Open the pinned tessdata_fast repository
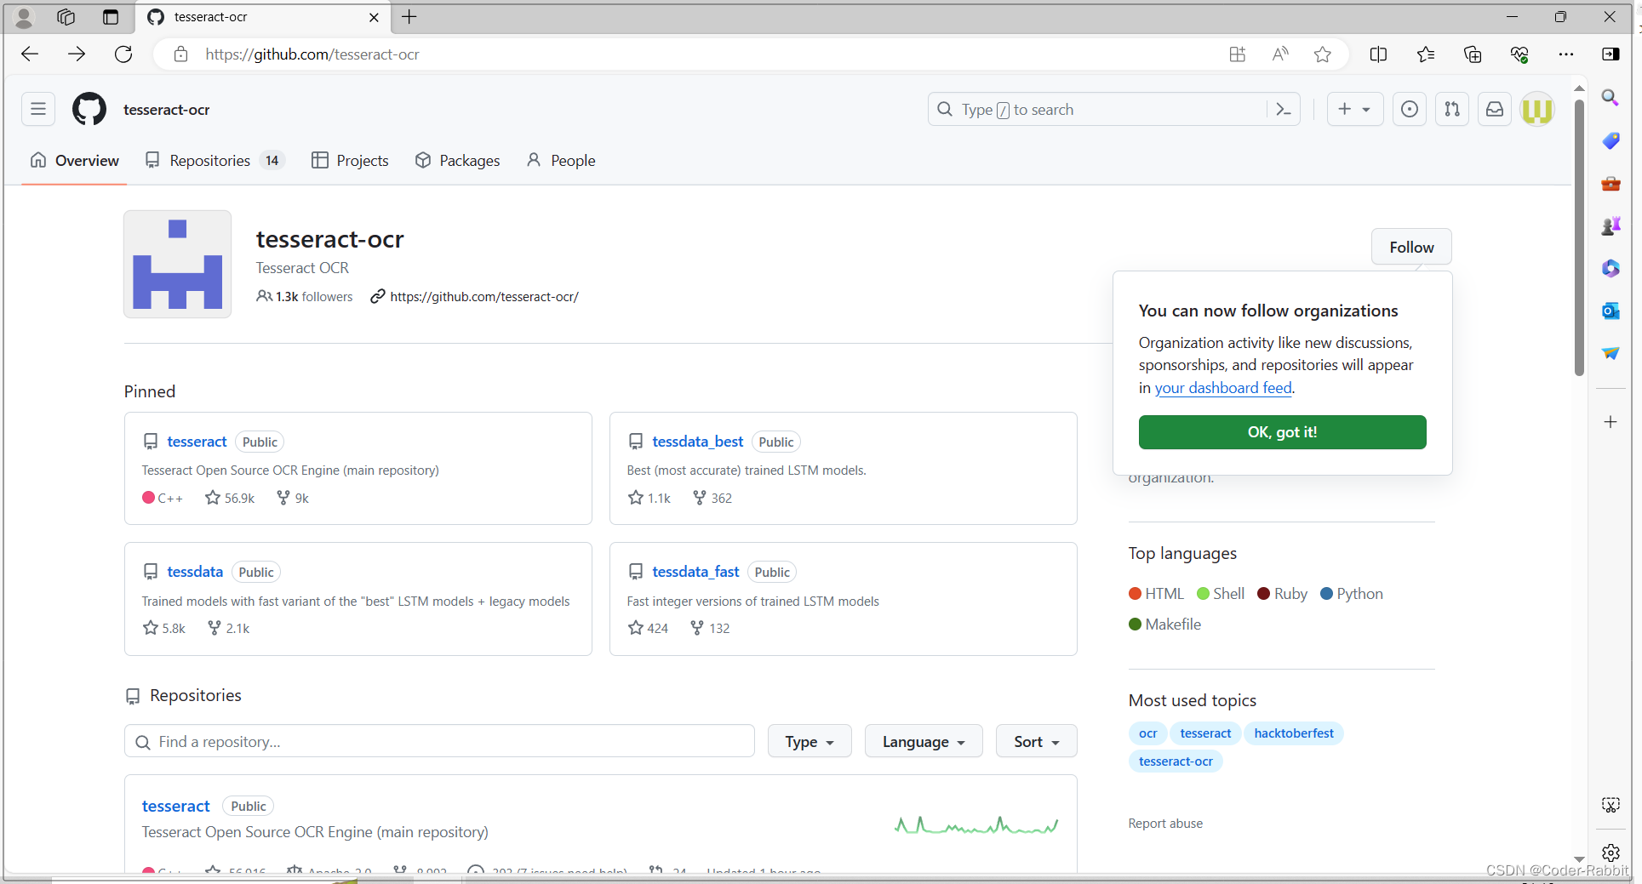 click(695, 572)
